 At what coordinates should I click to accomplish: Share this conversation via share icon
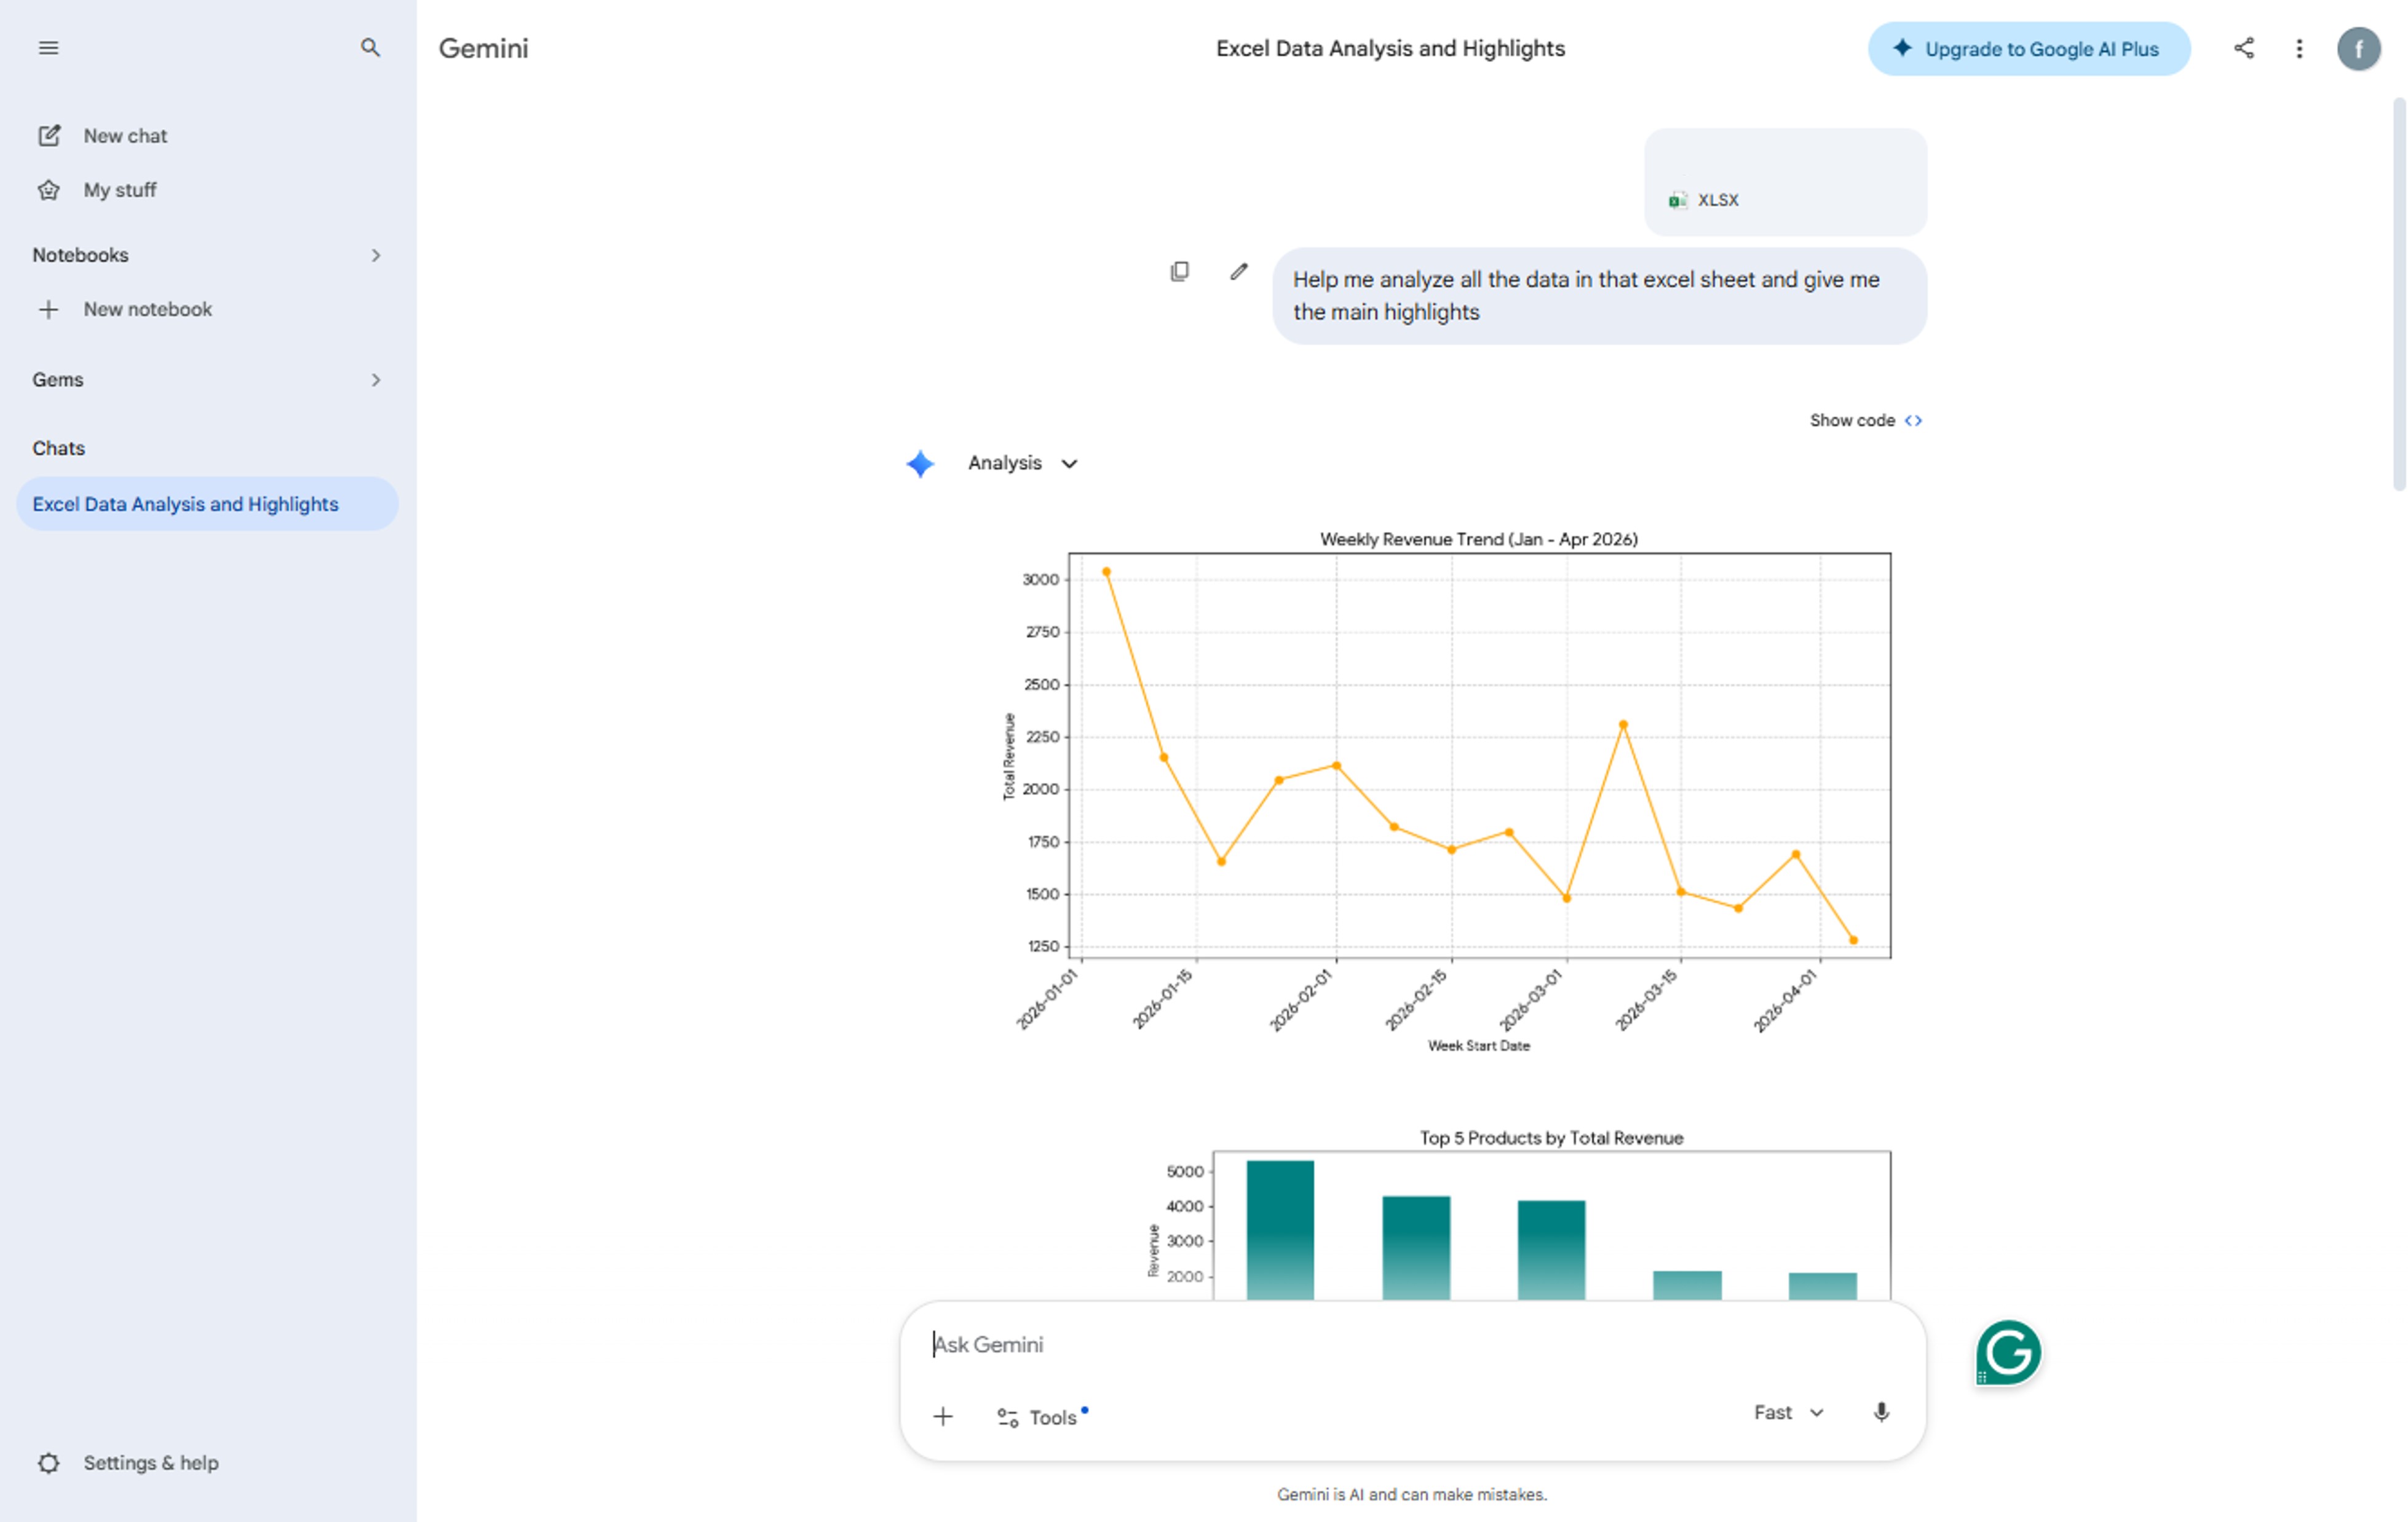[x=2243, y=48]
